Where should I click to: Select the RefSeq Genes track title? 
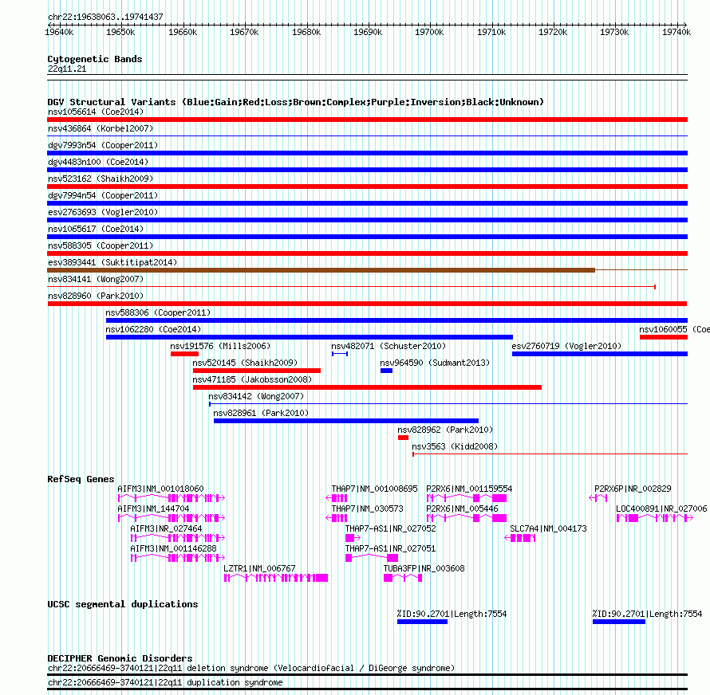pyautogui.click(x=81, y=479)
